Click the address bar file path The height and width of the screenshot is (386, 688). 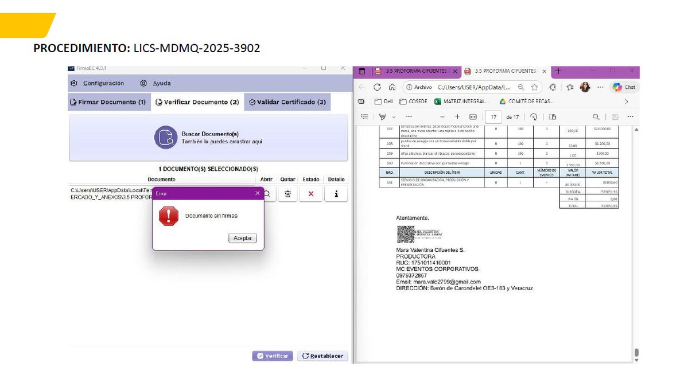pyautogui.click(x=474, y=87)
